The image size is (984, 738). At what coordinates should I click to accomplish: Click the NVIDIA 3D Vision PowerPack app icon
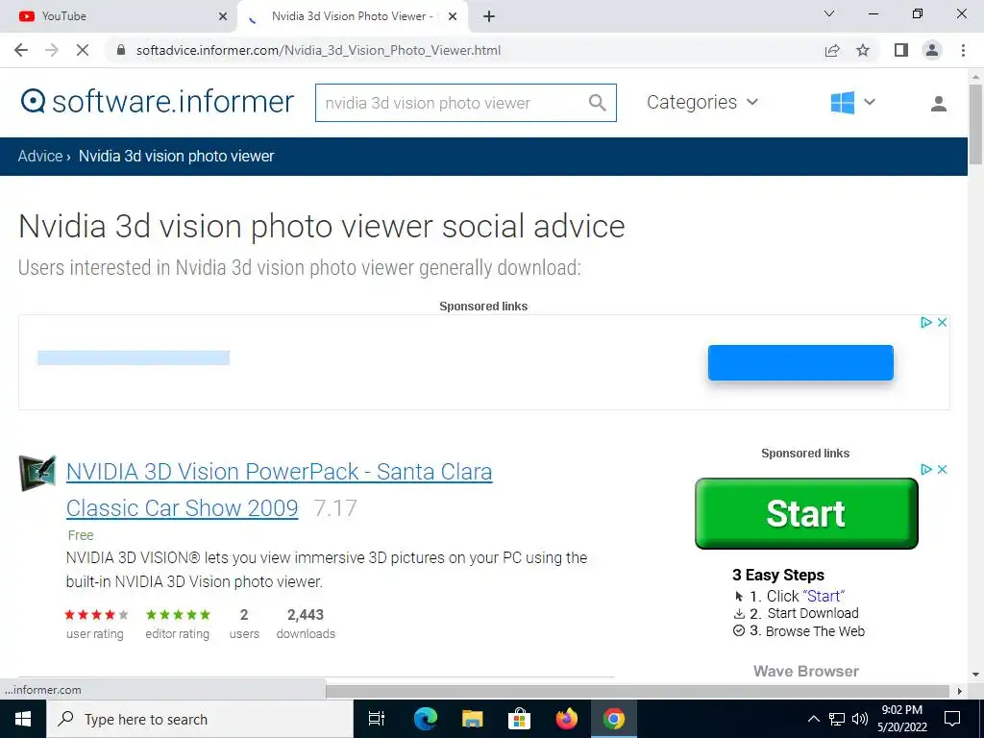(x=37, y=473)
